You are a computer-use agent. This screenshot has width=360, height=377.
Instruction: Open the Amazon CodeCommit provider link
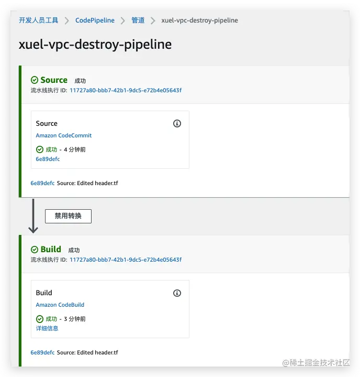pos(64,135)
